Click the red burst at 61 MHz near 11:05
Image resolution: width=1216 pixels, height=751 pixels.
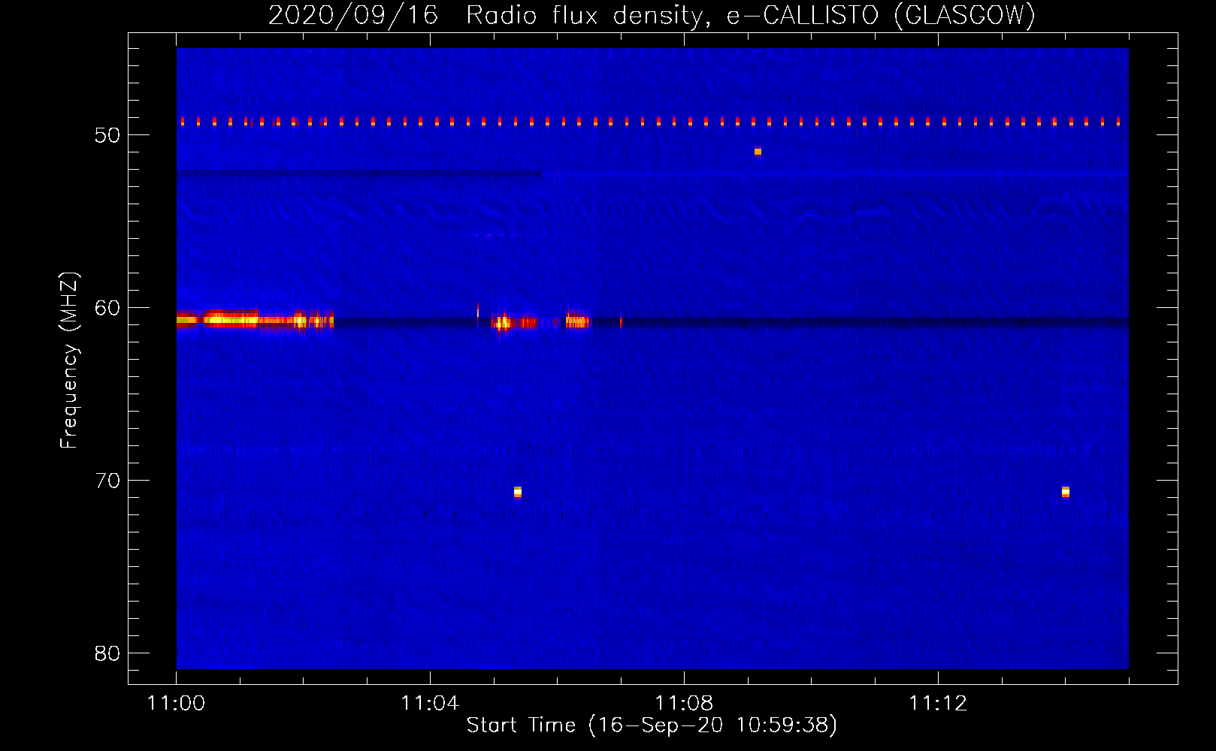[513, 322]
